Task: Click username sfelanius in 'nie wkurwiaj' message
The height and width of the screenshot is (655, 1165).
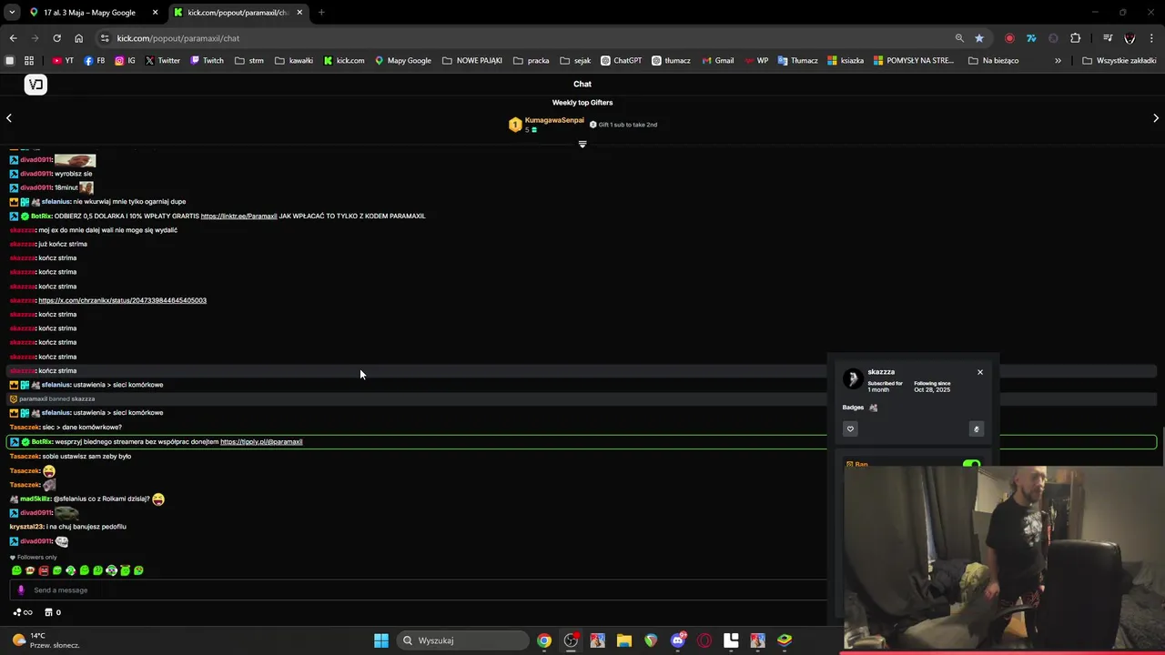Action: point(56,202)
